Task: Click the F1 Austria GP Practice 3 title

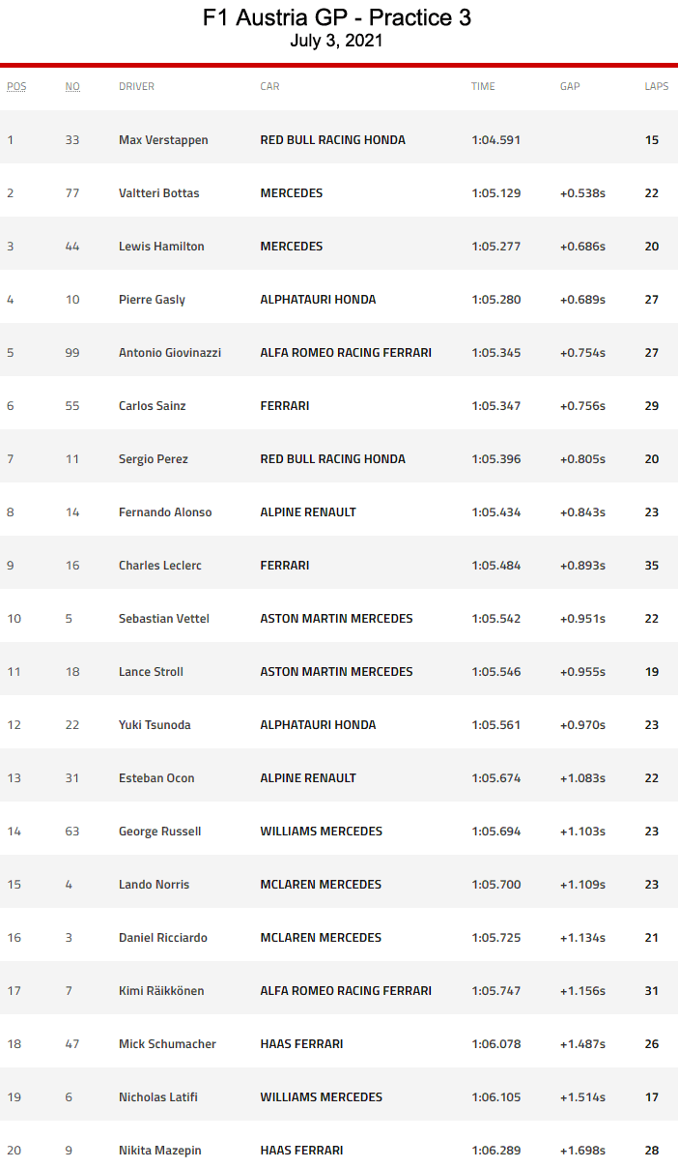Action: coord(337,18)
